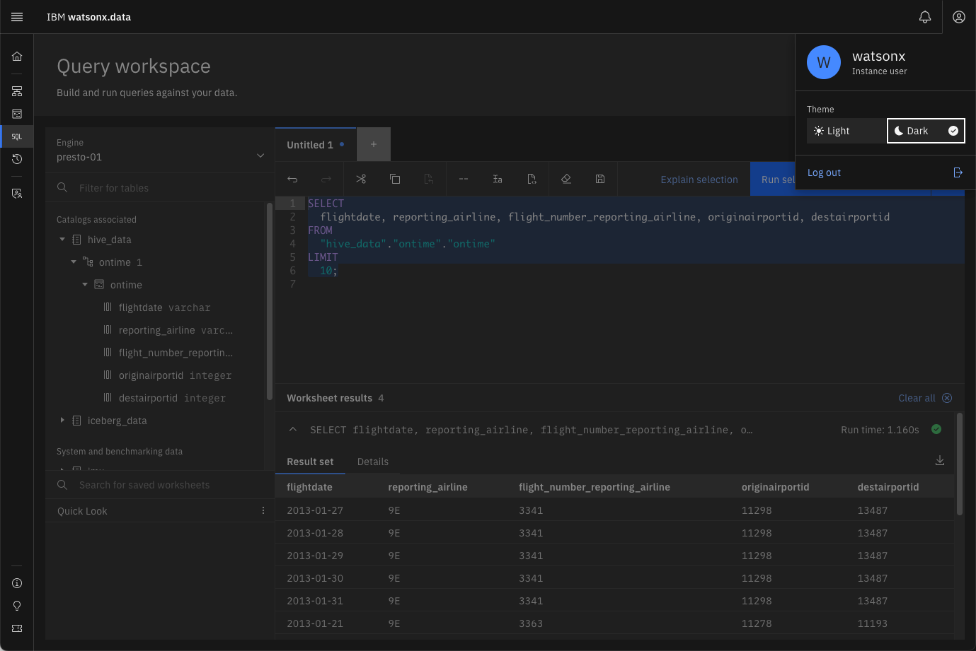Click the bottom ticket icon in the sidebar
Viewport: 976px width, 651px height.
(17, 628)
